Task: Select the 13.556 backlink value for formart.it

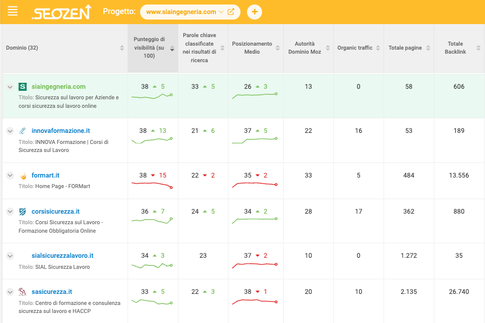Action: pyautogui.click(x=459, y=175)
